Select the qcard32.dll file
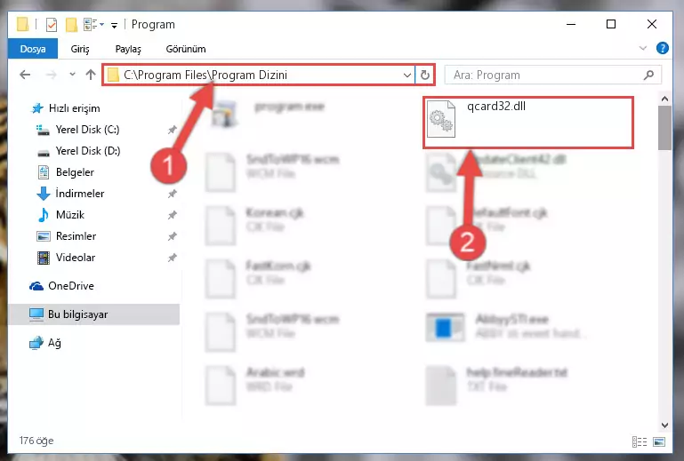The height and width of the screenshot is (461, 684). (528, 123)
